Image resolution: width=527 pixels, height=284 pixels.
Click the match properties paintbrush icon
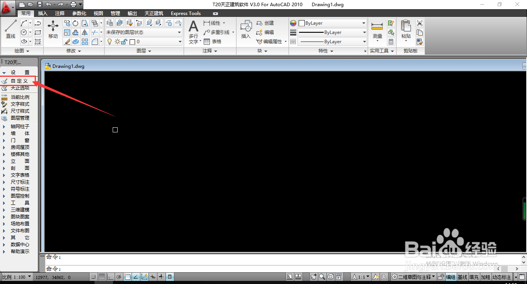420,42
